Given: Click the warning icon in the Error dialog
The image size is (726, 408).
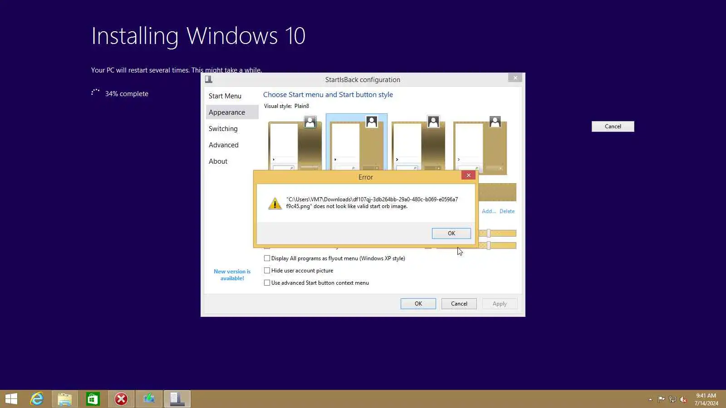Looking at the screenshot, I should [x=275, y=203].
